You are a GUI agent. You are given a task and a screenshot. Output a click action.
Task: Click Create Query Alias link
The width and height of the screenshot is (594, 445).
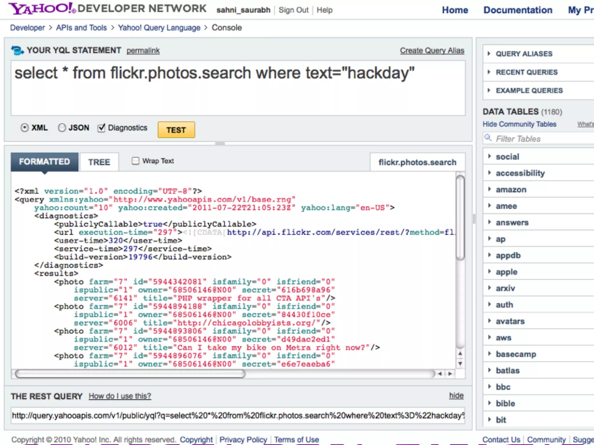432,50
